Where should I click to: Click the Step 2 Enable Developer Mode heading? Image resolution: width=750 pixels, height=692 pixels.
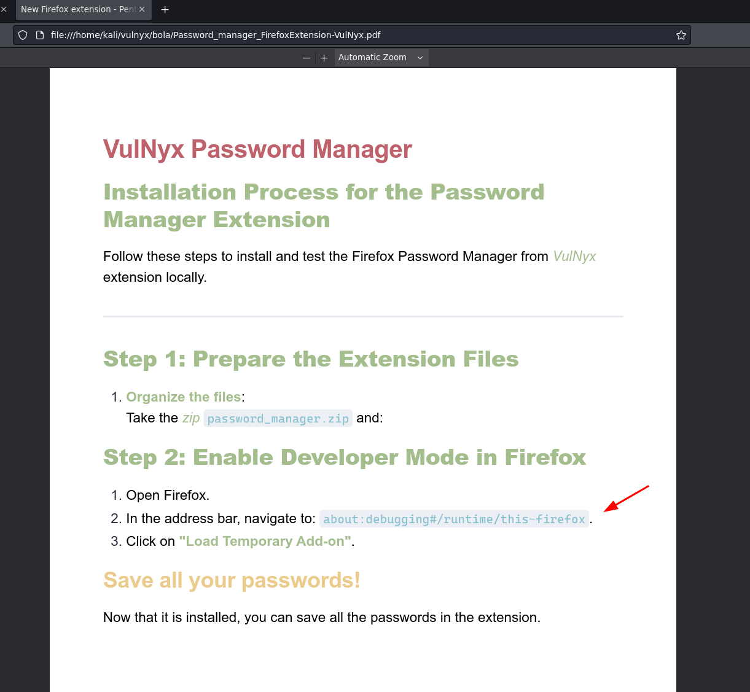(x=344, y=457)
